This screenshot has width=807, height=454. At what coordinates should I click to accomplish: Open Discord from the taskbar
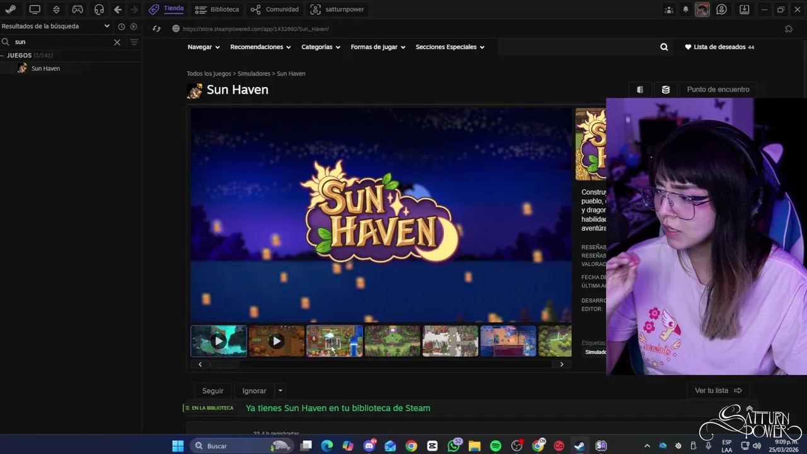point(369,446)
